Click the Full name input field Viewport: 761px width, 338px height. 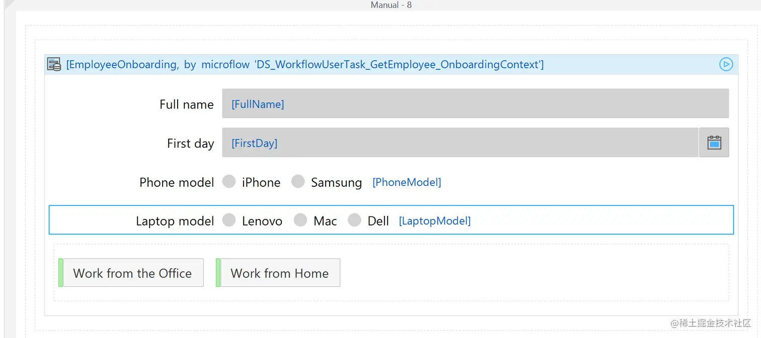pos(475,103)
